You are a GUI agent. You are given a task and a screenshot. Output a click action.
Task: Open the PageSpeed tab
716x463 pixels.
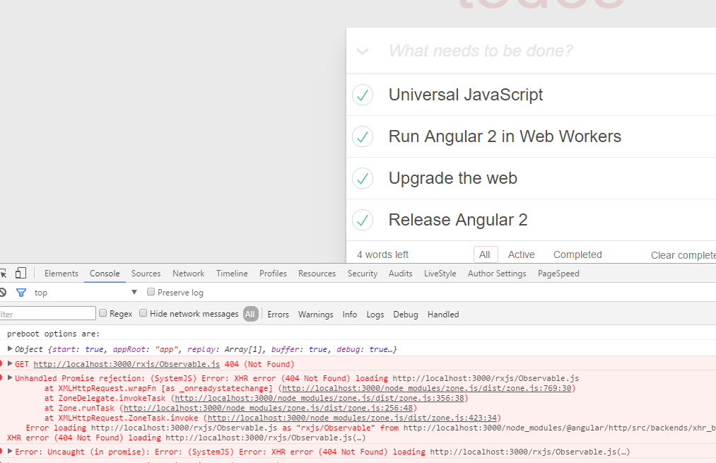pos(558,274)
